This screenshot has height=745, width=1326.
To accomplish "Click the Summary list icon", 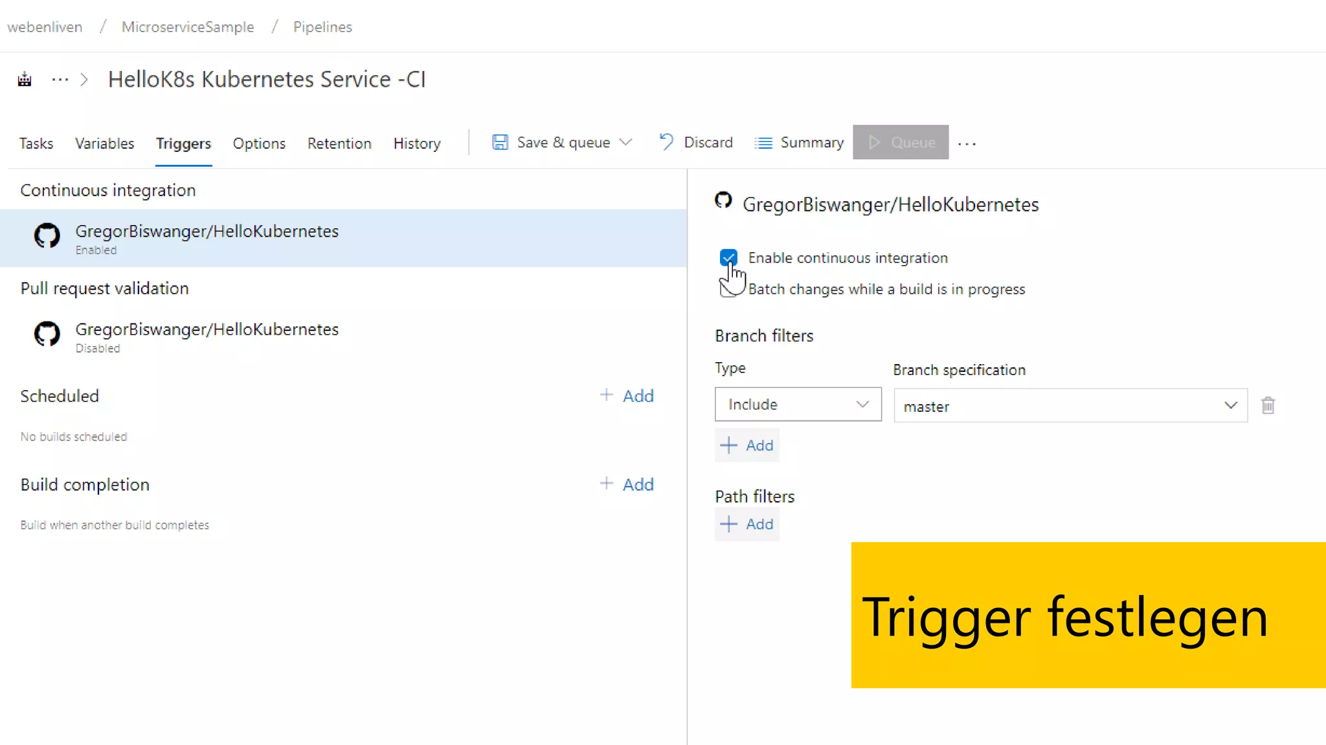I will [x=764, y=143].
